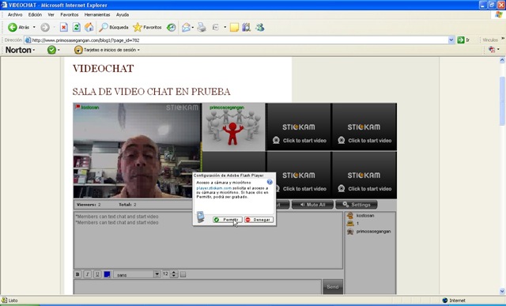The height and width of the screenshot is (306, 506).
Task: Click the Send message button
Action: 333,287
